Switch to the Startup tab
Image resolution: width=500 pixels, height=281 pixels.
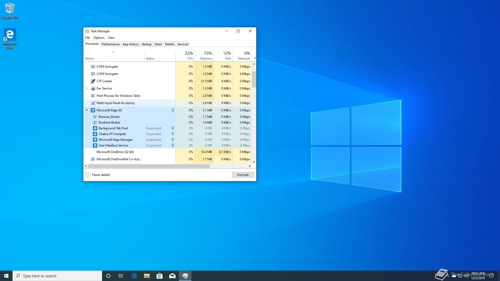coord(147,44)
